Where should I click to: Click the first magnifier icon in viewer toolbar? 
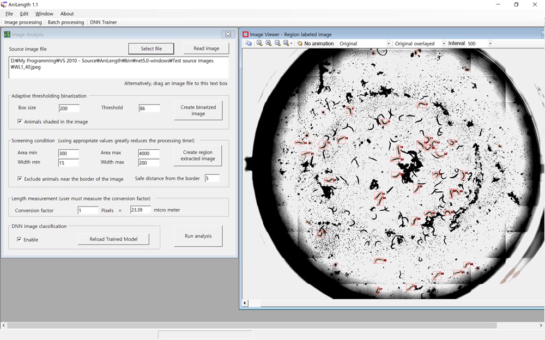(259, 44)
